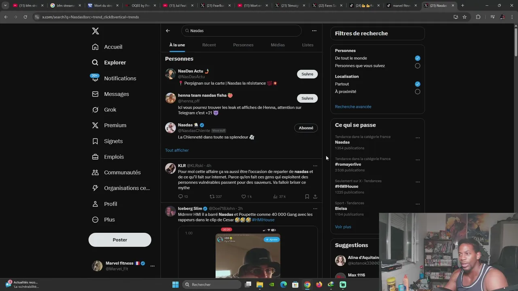This screenshot has height=291, width=518.
Task: Switch to Récent tab
Action: click(x=209, y=45)
